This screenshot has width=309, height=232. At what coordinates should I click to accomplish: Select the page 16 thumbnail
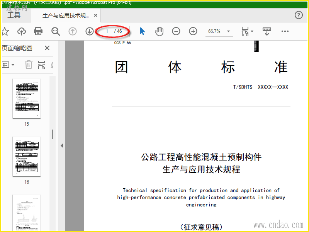click(x=27, y=157)
